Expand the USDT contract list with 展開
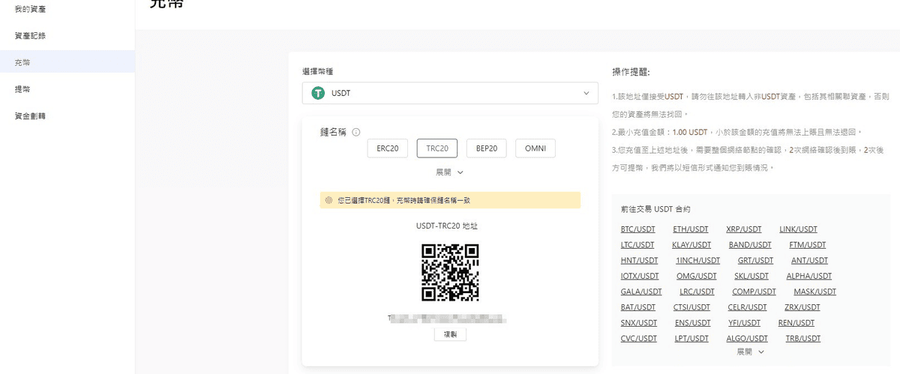 click(x=751, y=352)
